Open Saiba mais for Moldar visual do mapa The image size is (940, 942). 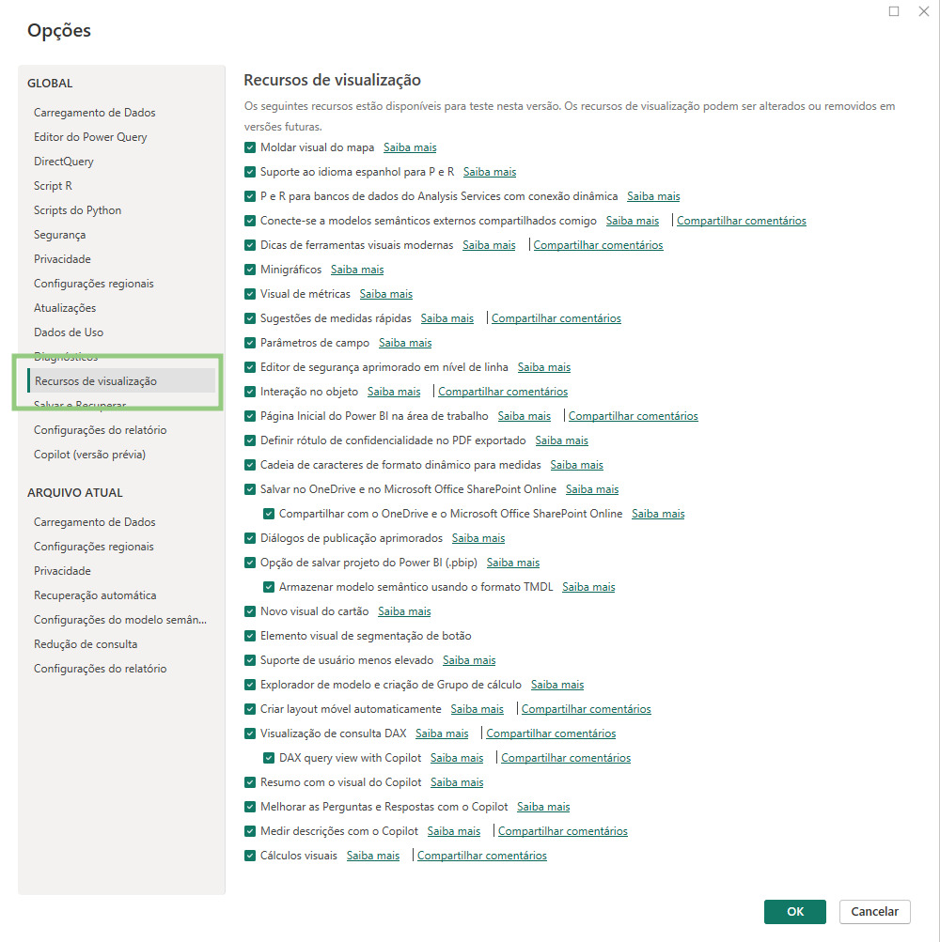[410, 147]
